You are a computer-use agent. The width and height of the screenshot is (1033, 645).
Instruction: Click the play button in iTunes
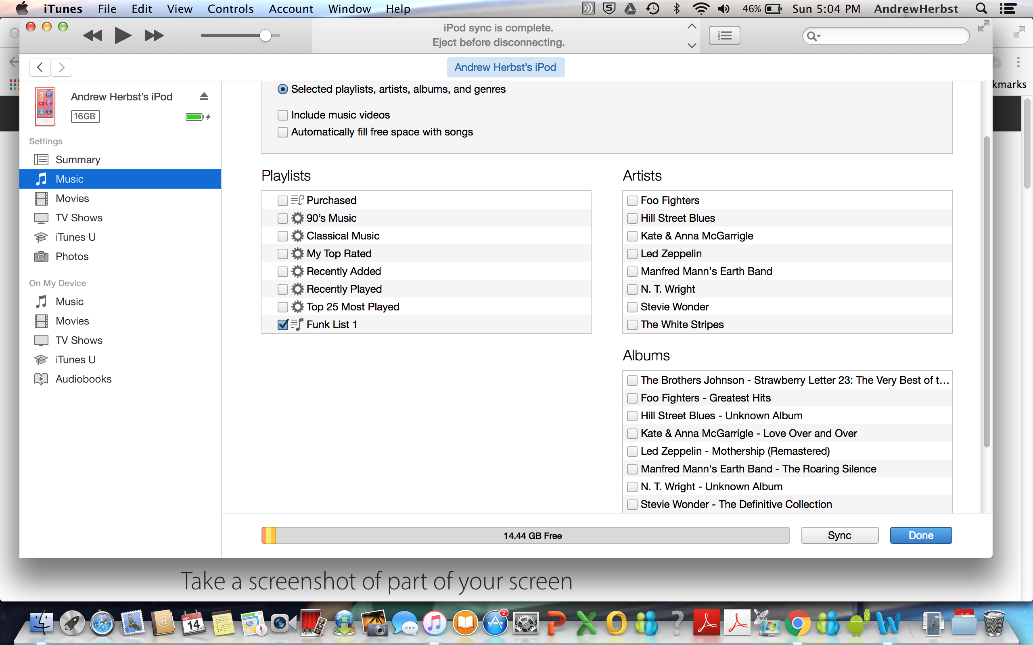click(x=123, y=35)
